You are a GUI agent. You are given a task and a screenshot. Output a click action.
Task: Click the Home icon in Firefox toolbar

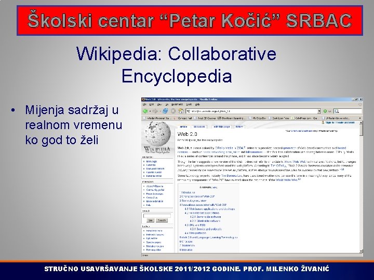(181, 111)
